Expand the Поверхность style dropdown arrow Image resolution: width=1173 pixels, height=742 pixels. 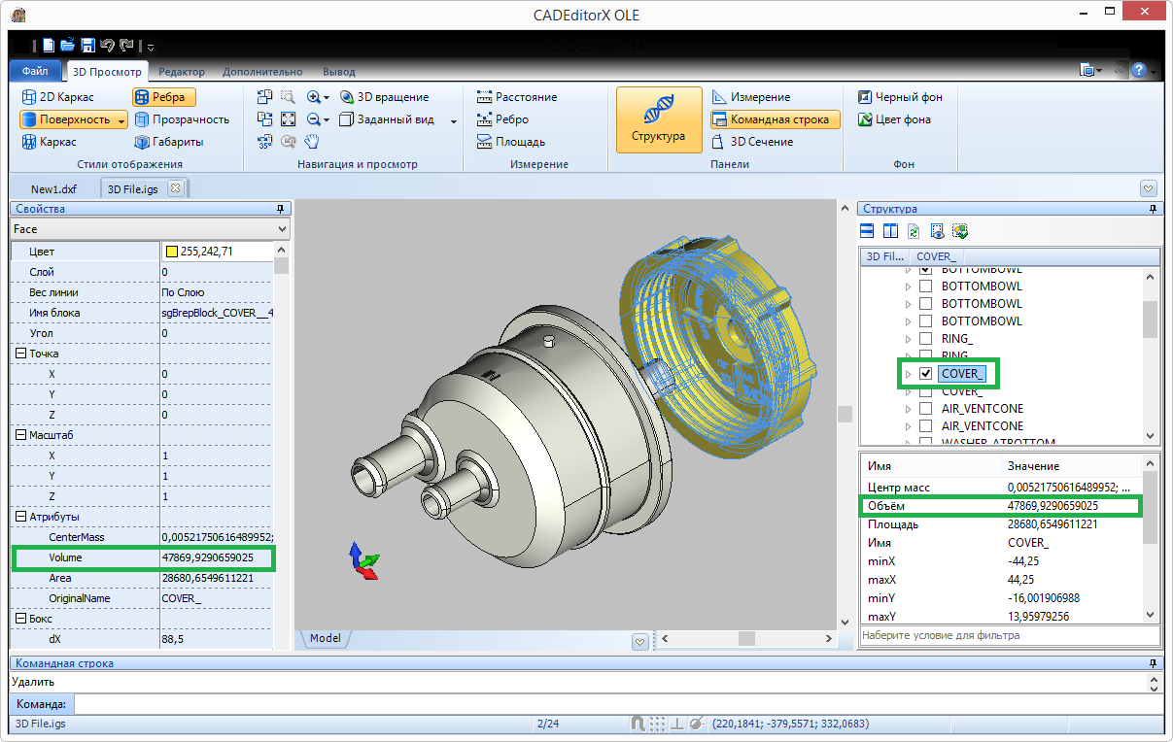[x=121, y=120]
